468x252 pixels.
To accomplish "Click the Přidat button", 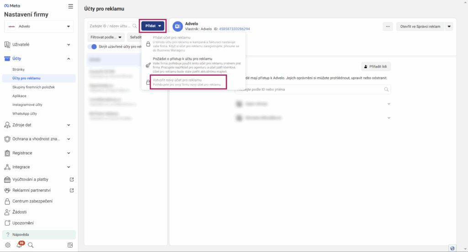I will pyautogui.click(x=153, y=26).
